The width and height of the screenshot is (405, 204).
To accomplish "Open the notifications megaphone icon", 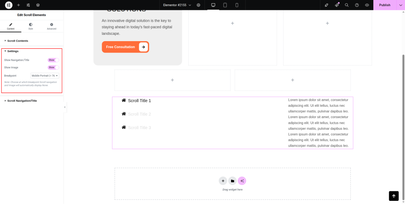I will click(x=337, y=5).
